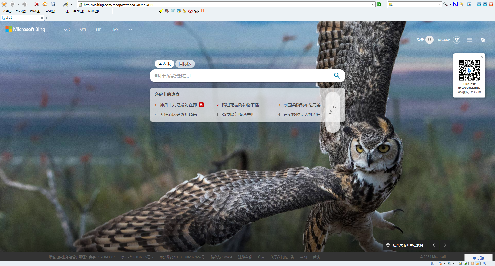Viewport: 495px width, 266px height.
Task: Open the 工具(T) menu
Action: tap(64, 11)
